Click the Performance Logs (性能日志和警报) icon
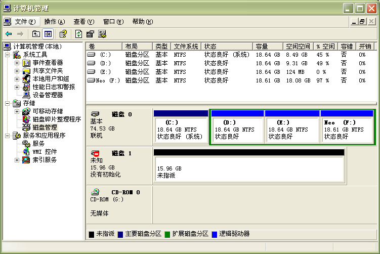The width and height of the screenshot is (380, 254). 26,87
